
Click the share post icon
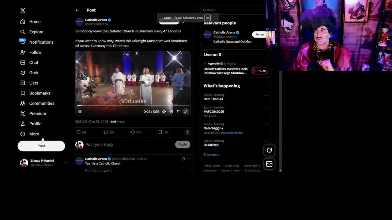pos(187,132)
